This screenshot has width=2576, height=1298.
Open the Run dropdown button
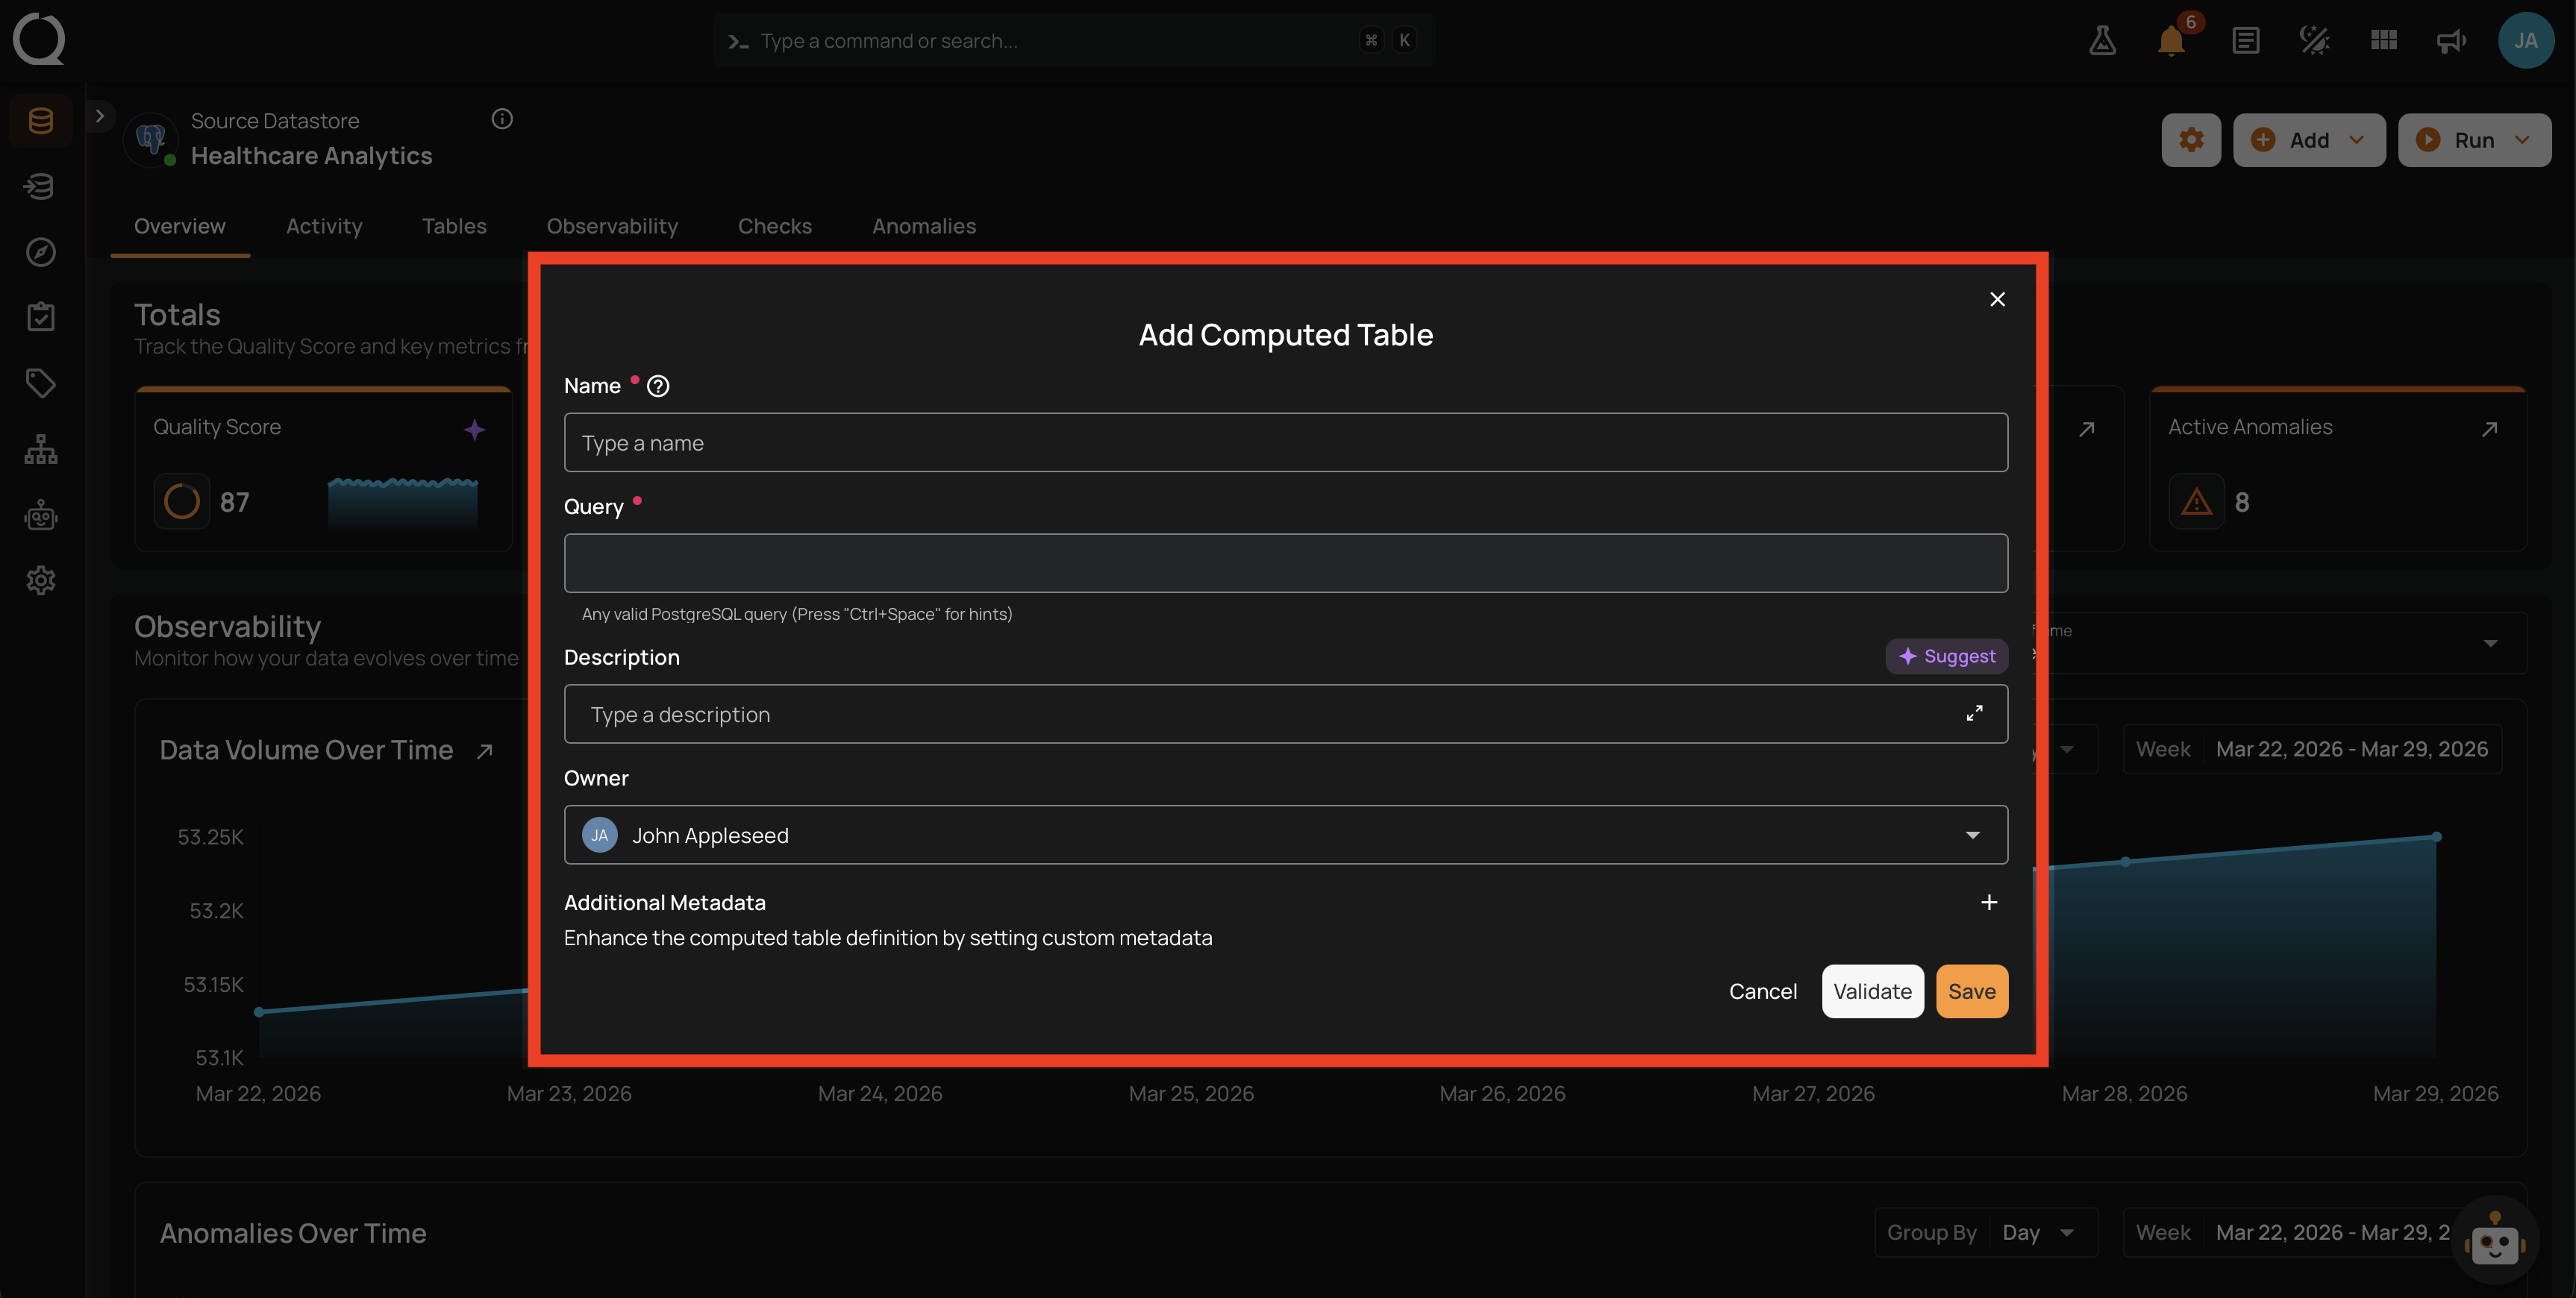pos(2474,140)
